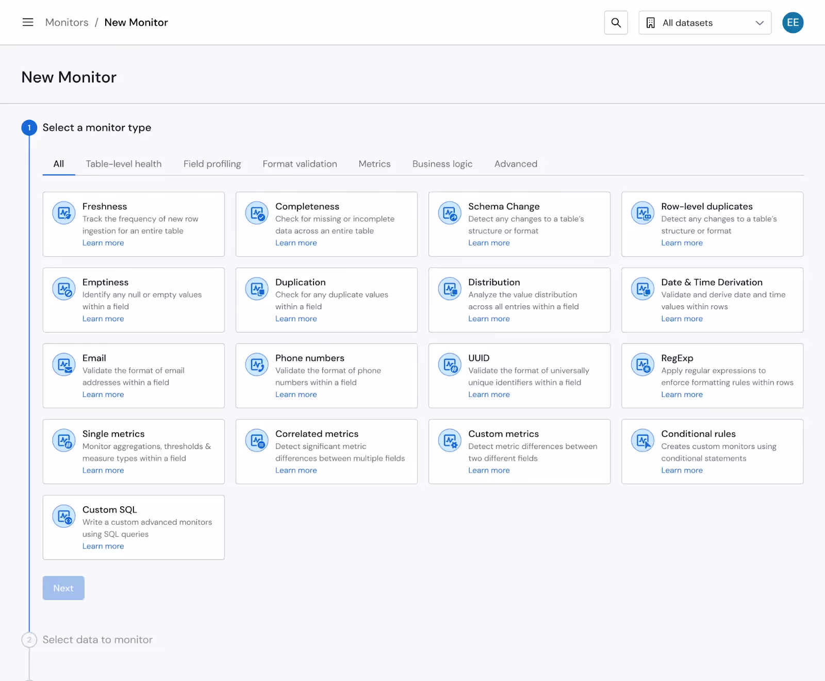This screenshot has width=825, height=681.
Task: Click the New Monitor breadcrumb
Action: pyautogui.click(x=136, y=22)
